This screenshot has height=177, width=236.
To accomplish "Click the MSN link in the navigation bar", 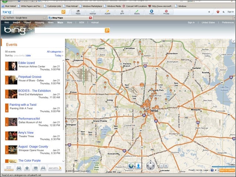I will [81, 22].
